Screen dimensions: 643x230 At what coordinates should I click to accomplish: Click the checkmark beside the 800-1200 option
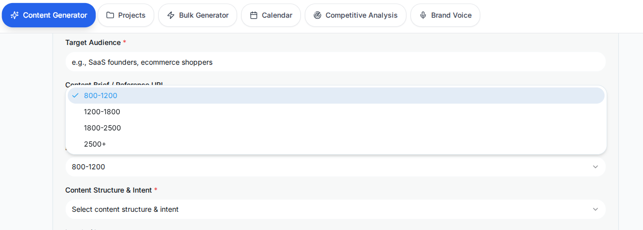tap(75, 96)
